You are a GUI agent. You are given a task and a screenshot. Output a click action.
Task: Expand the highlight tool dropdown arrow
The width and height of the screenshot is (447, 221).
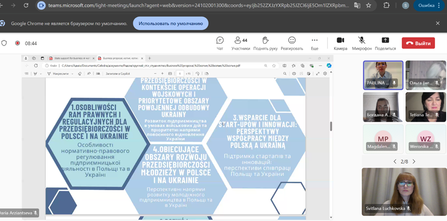point(41,73)
